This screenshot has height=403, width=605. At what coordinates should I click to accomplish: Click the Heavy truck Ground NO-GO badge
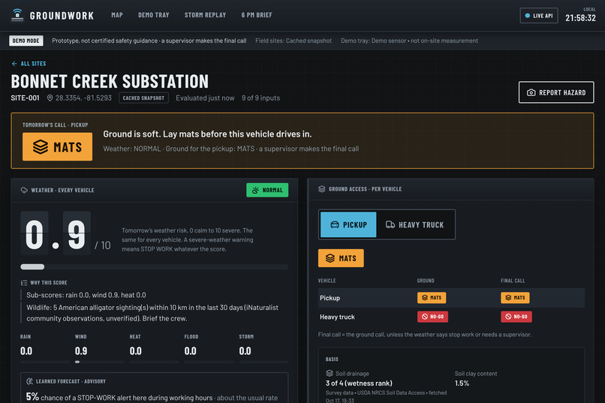pyautogui.click(x=432, y=317)
